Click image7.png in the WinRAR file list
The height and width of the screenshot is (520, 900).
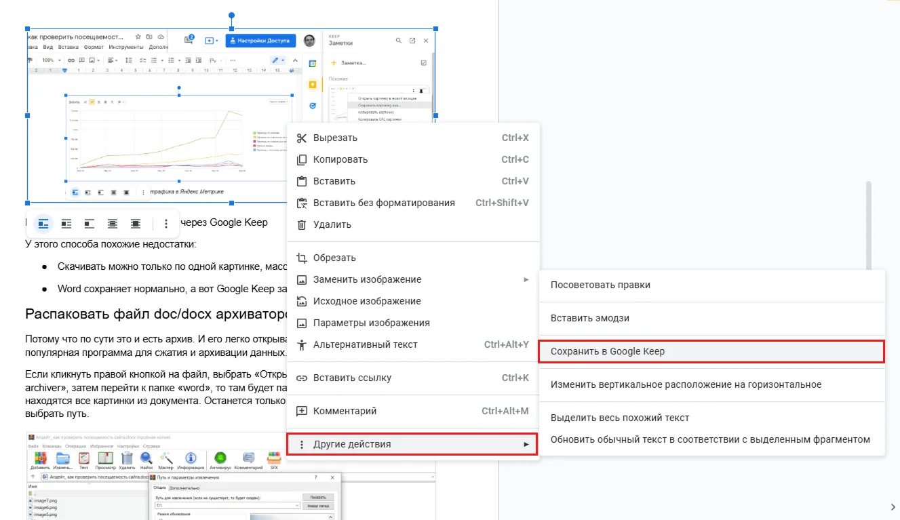coord(42,500)
